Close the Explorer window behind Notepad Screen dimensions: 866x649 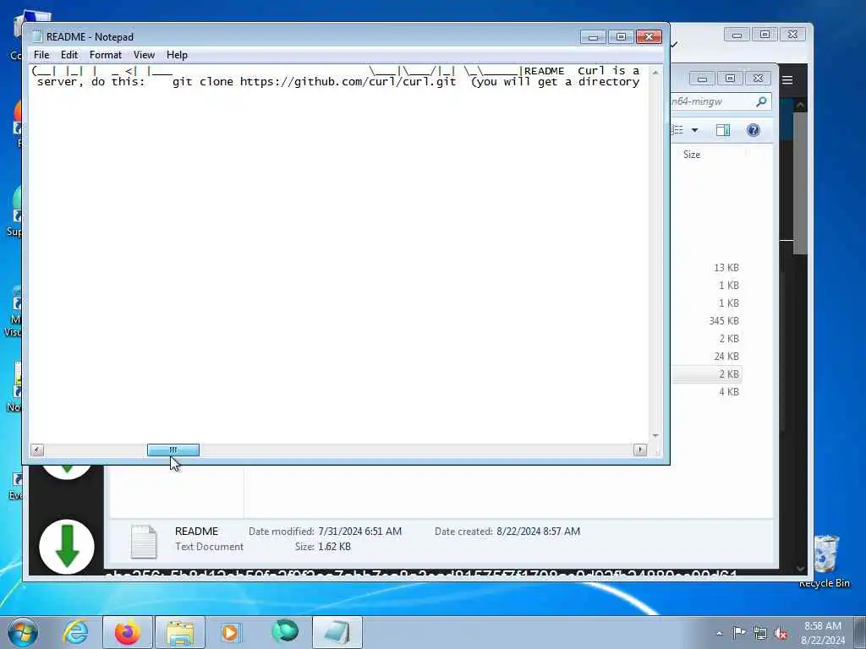coord(758,79)
